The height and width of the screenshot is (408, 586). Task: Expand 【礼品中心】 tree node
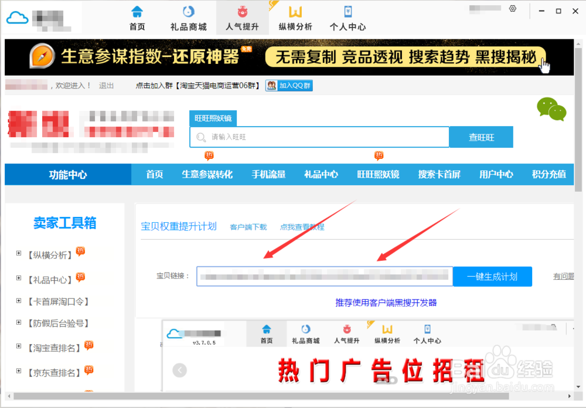(x=19, y=278)
